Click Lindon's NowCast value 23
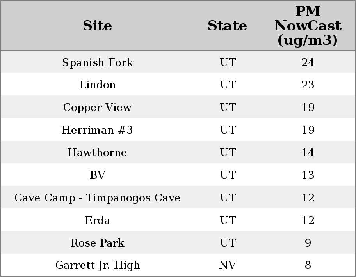The height and width of the screenshot is (277, 356). click(x=308, y=85)
